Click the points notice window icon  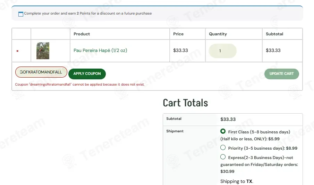point(20,14)
